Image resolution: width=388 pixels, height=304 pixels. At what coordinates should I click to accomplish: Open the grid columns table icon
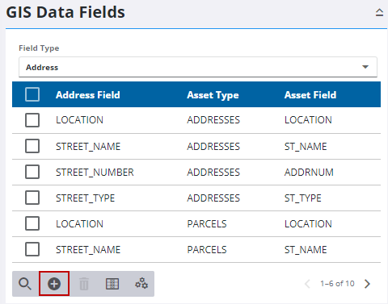[112, 284]
